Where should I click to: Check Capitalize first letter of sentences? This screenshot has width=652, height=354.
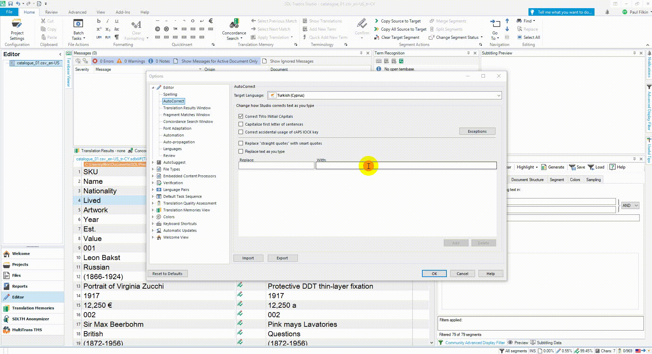pos(241,124)
